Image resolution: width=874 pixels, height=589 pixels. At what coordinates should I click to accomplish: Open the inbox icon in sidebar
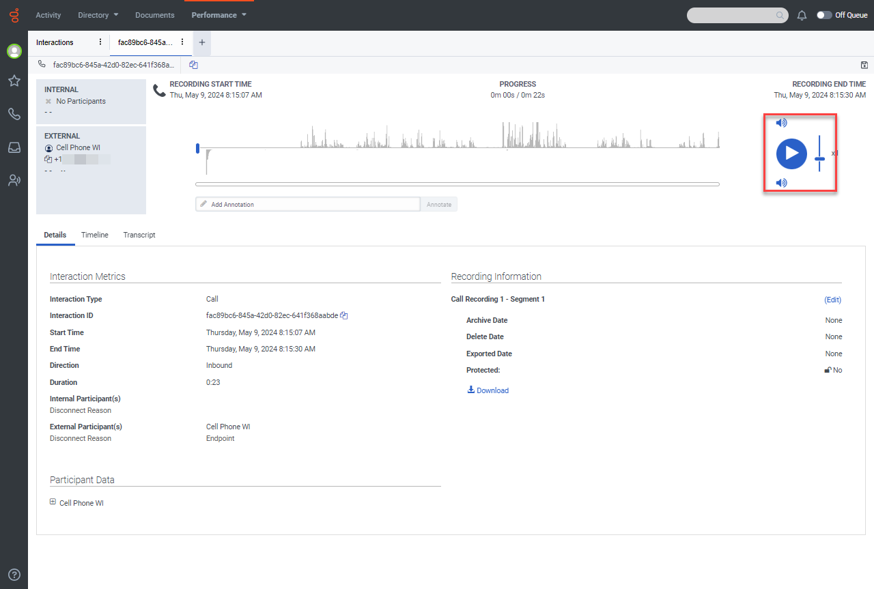(14, 147)
